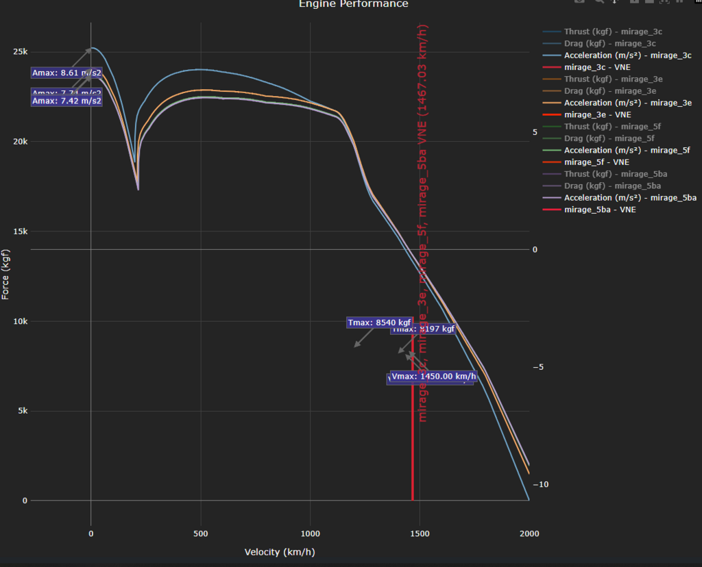Click the Vmax: 1450.00 km/h annotation
The width and height of the screenshot is (702, 567).
coord(433,377)
